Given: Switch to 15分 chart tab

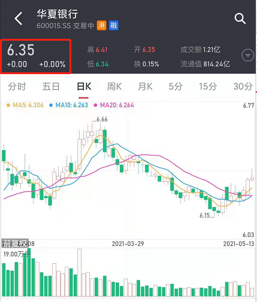Looking at the screenshot, I should coord(208,87).
